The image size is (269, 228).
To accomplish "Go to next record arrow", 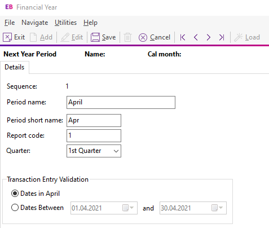I will [x=208, y=37].
